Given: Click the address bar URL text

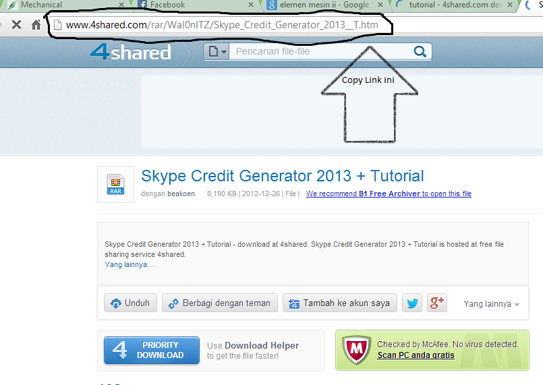Looking at the screenshot, I should 222,25.
